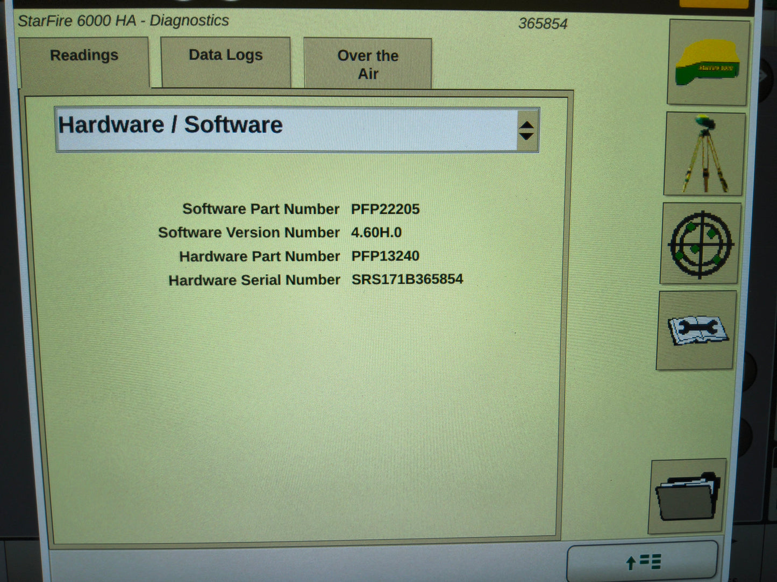777x582 pixels.
Task: Click the Software Version Number label
Action: (248, 232)
